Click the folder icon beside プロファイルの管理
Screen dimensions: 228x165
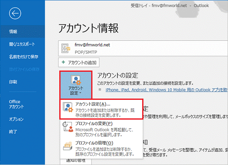(68, 146)
